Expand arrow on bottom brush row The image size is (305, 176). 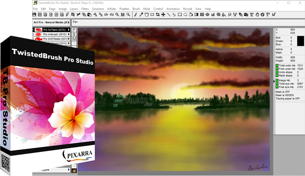coord(69,170)
